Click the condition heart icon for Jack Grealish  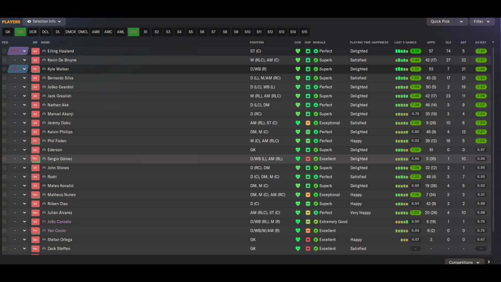point(297,96)
